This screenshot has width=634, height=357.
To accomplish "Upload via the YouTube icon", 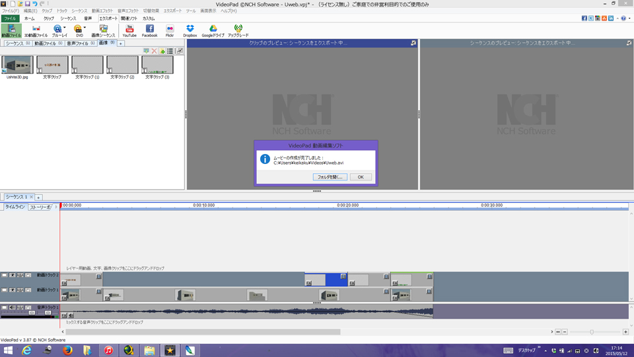I will click(x=129, y=30).
